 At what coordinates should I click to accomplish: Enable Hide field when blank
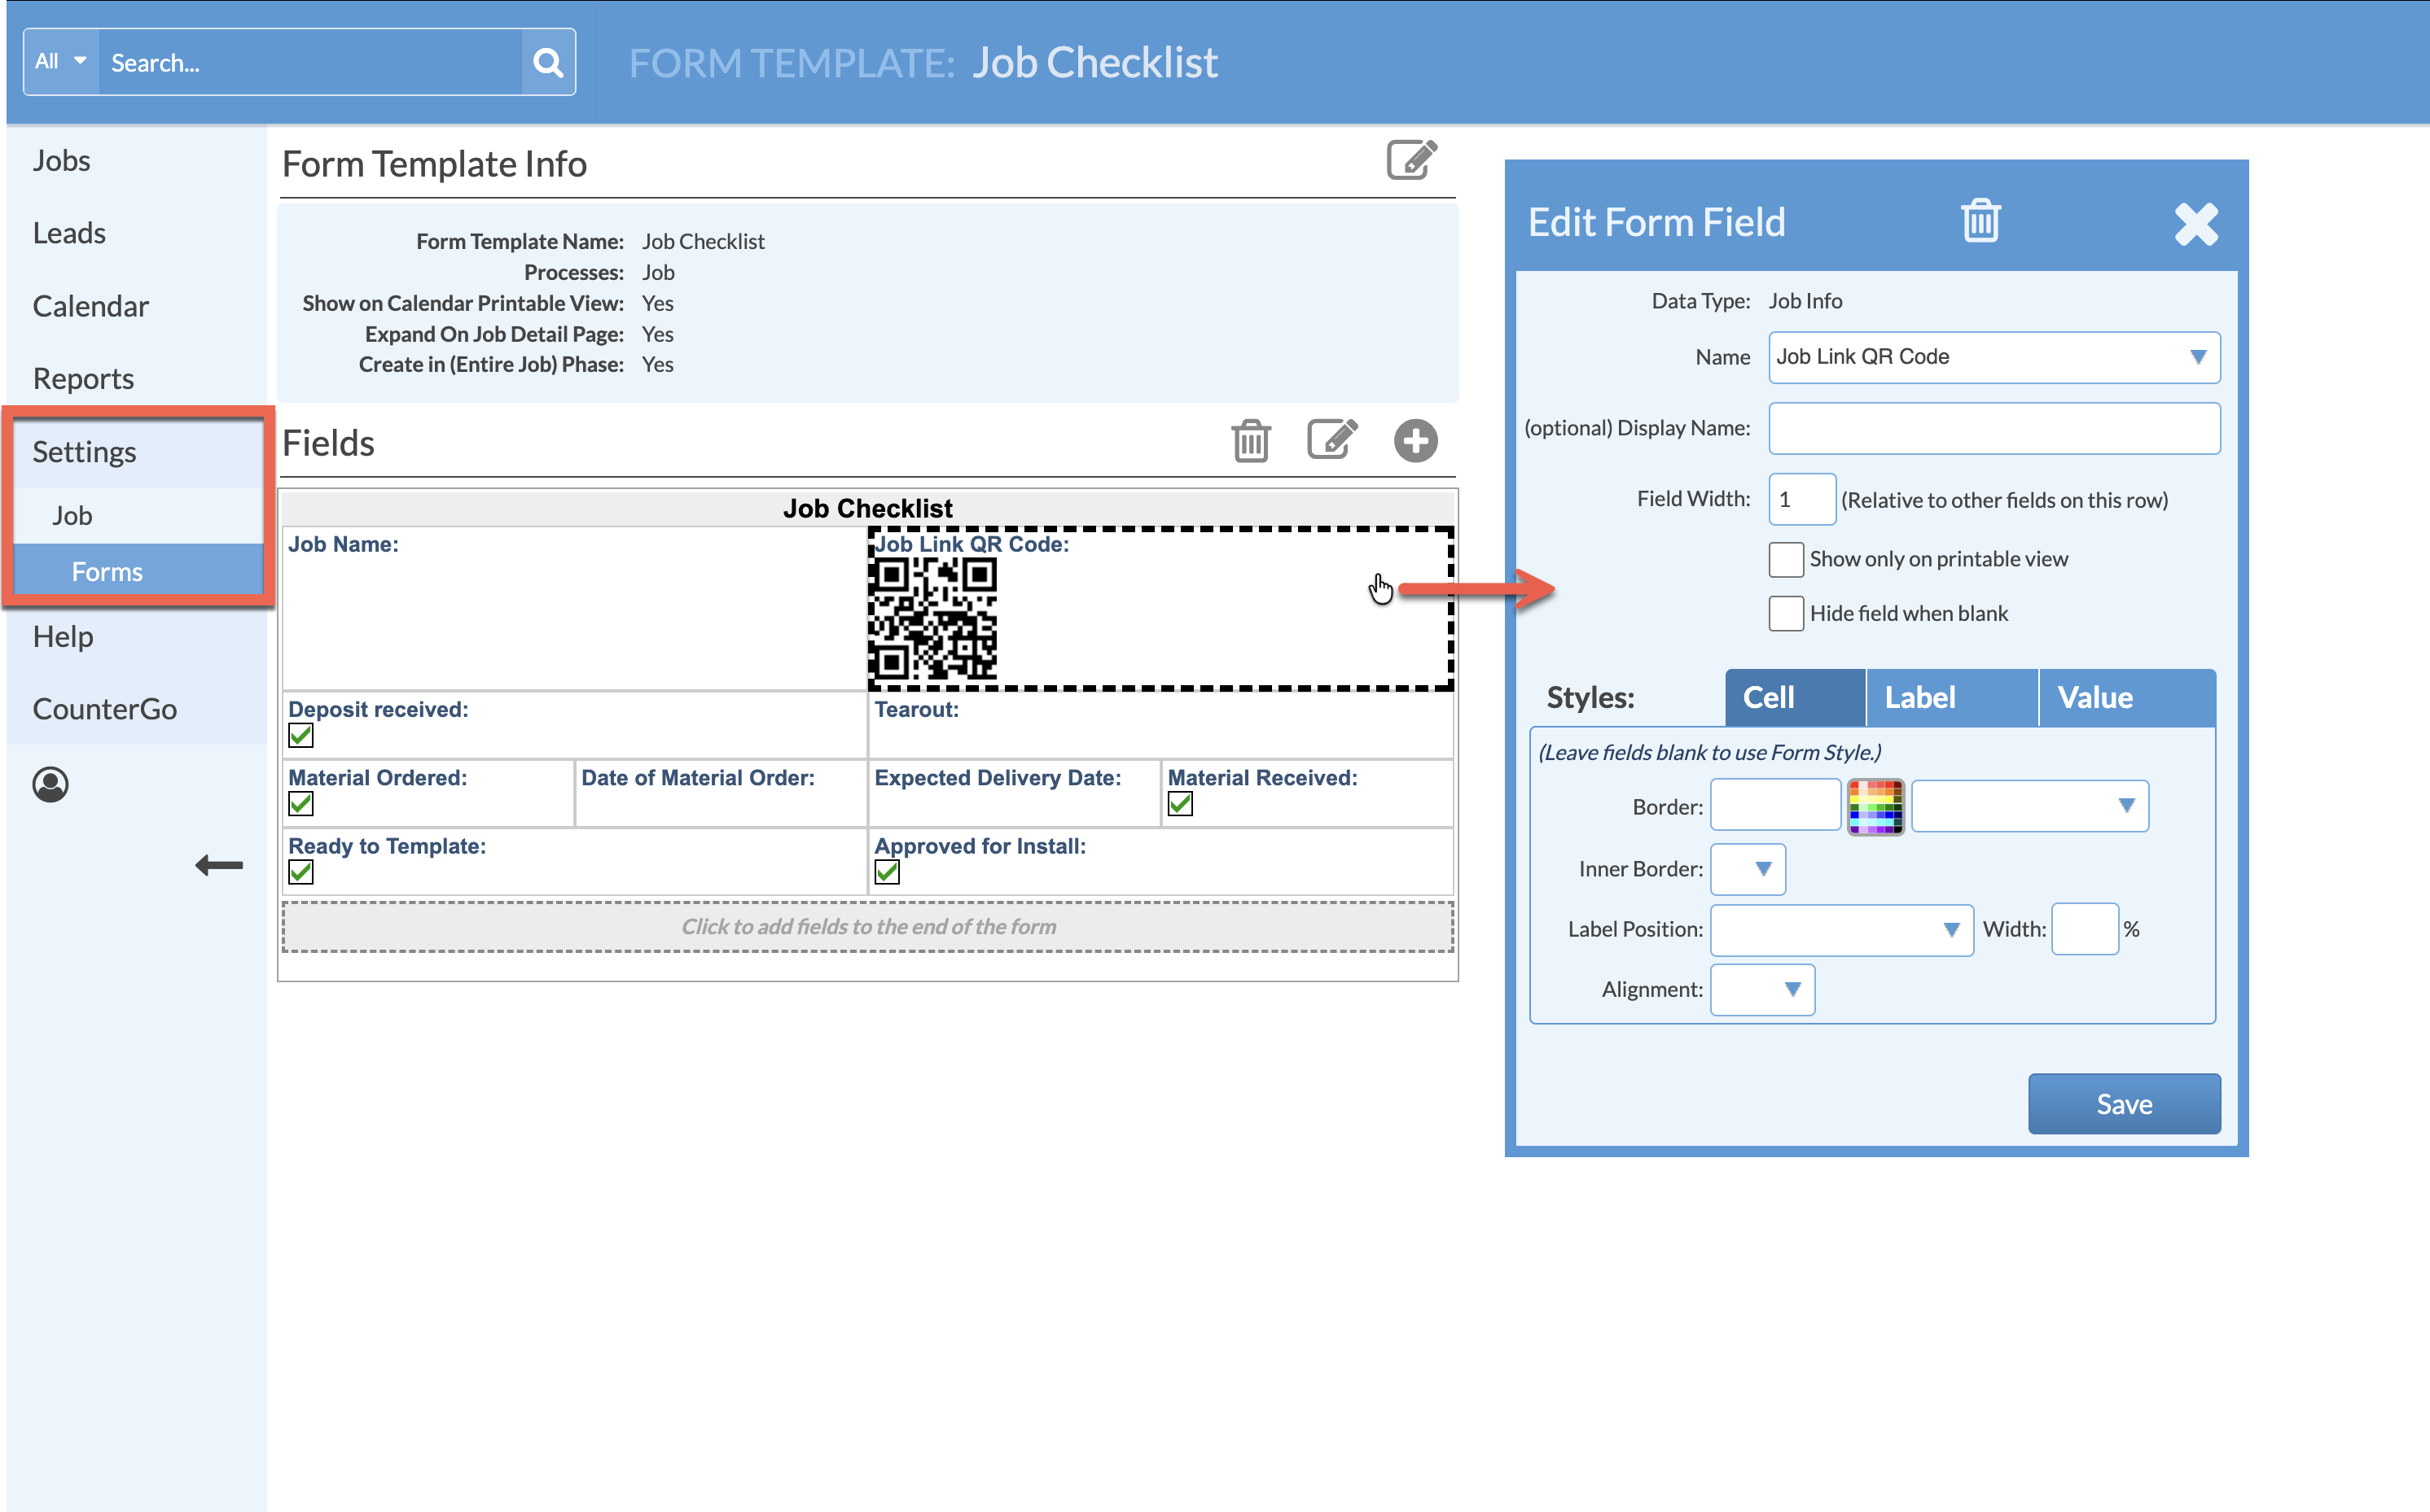[1786, 613]
